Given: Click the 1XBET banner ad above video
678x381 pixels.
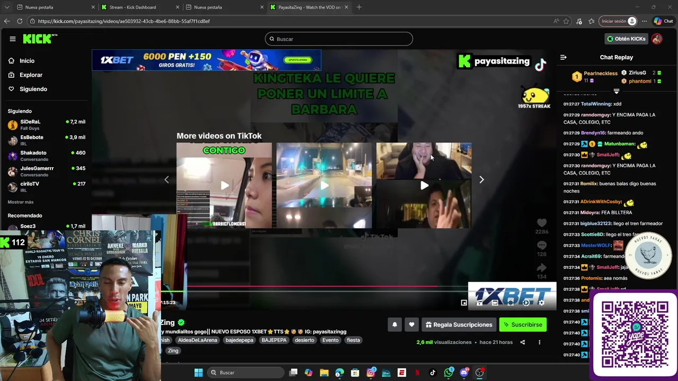Looking at the screenshot, I should tap(207, 60).
